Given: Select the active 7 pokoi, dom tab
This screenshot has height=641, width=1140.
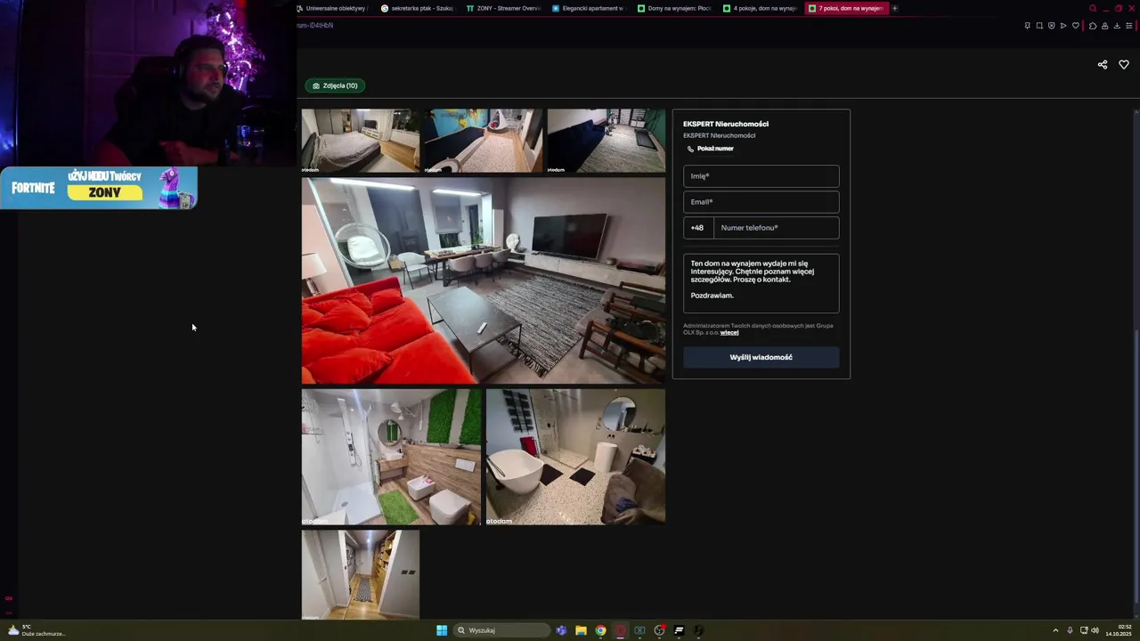Looking at the screenshot, I should click(x=846, y=8).
